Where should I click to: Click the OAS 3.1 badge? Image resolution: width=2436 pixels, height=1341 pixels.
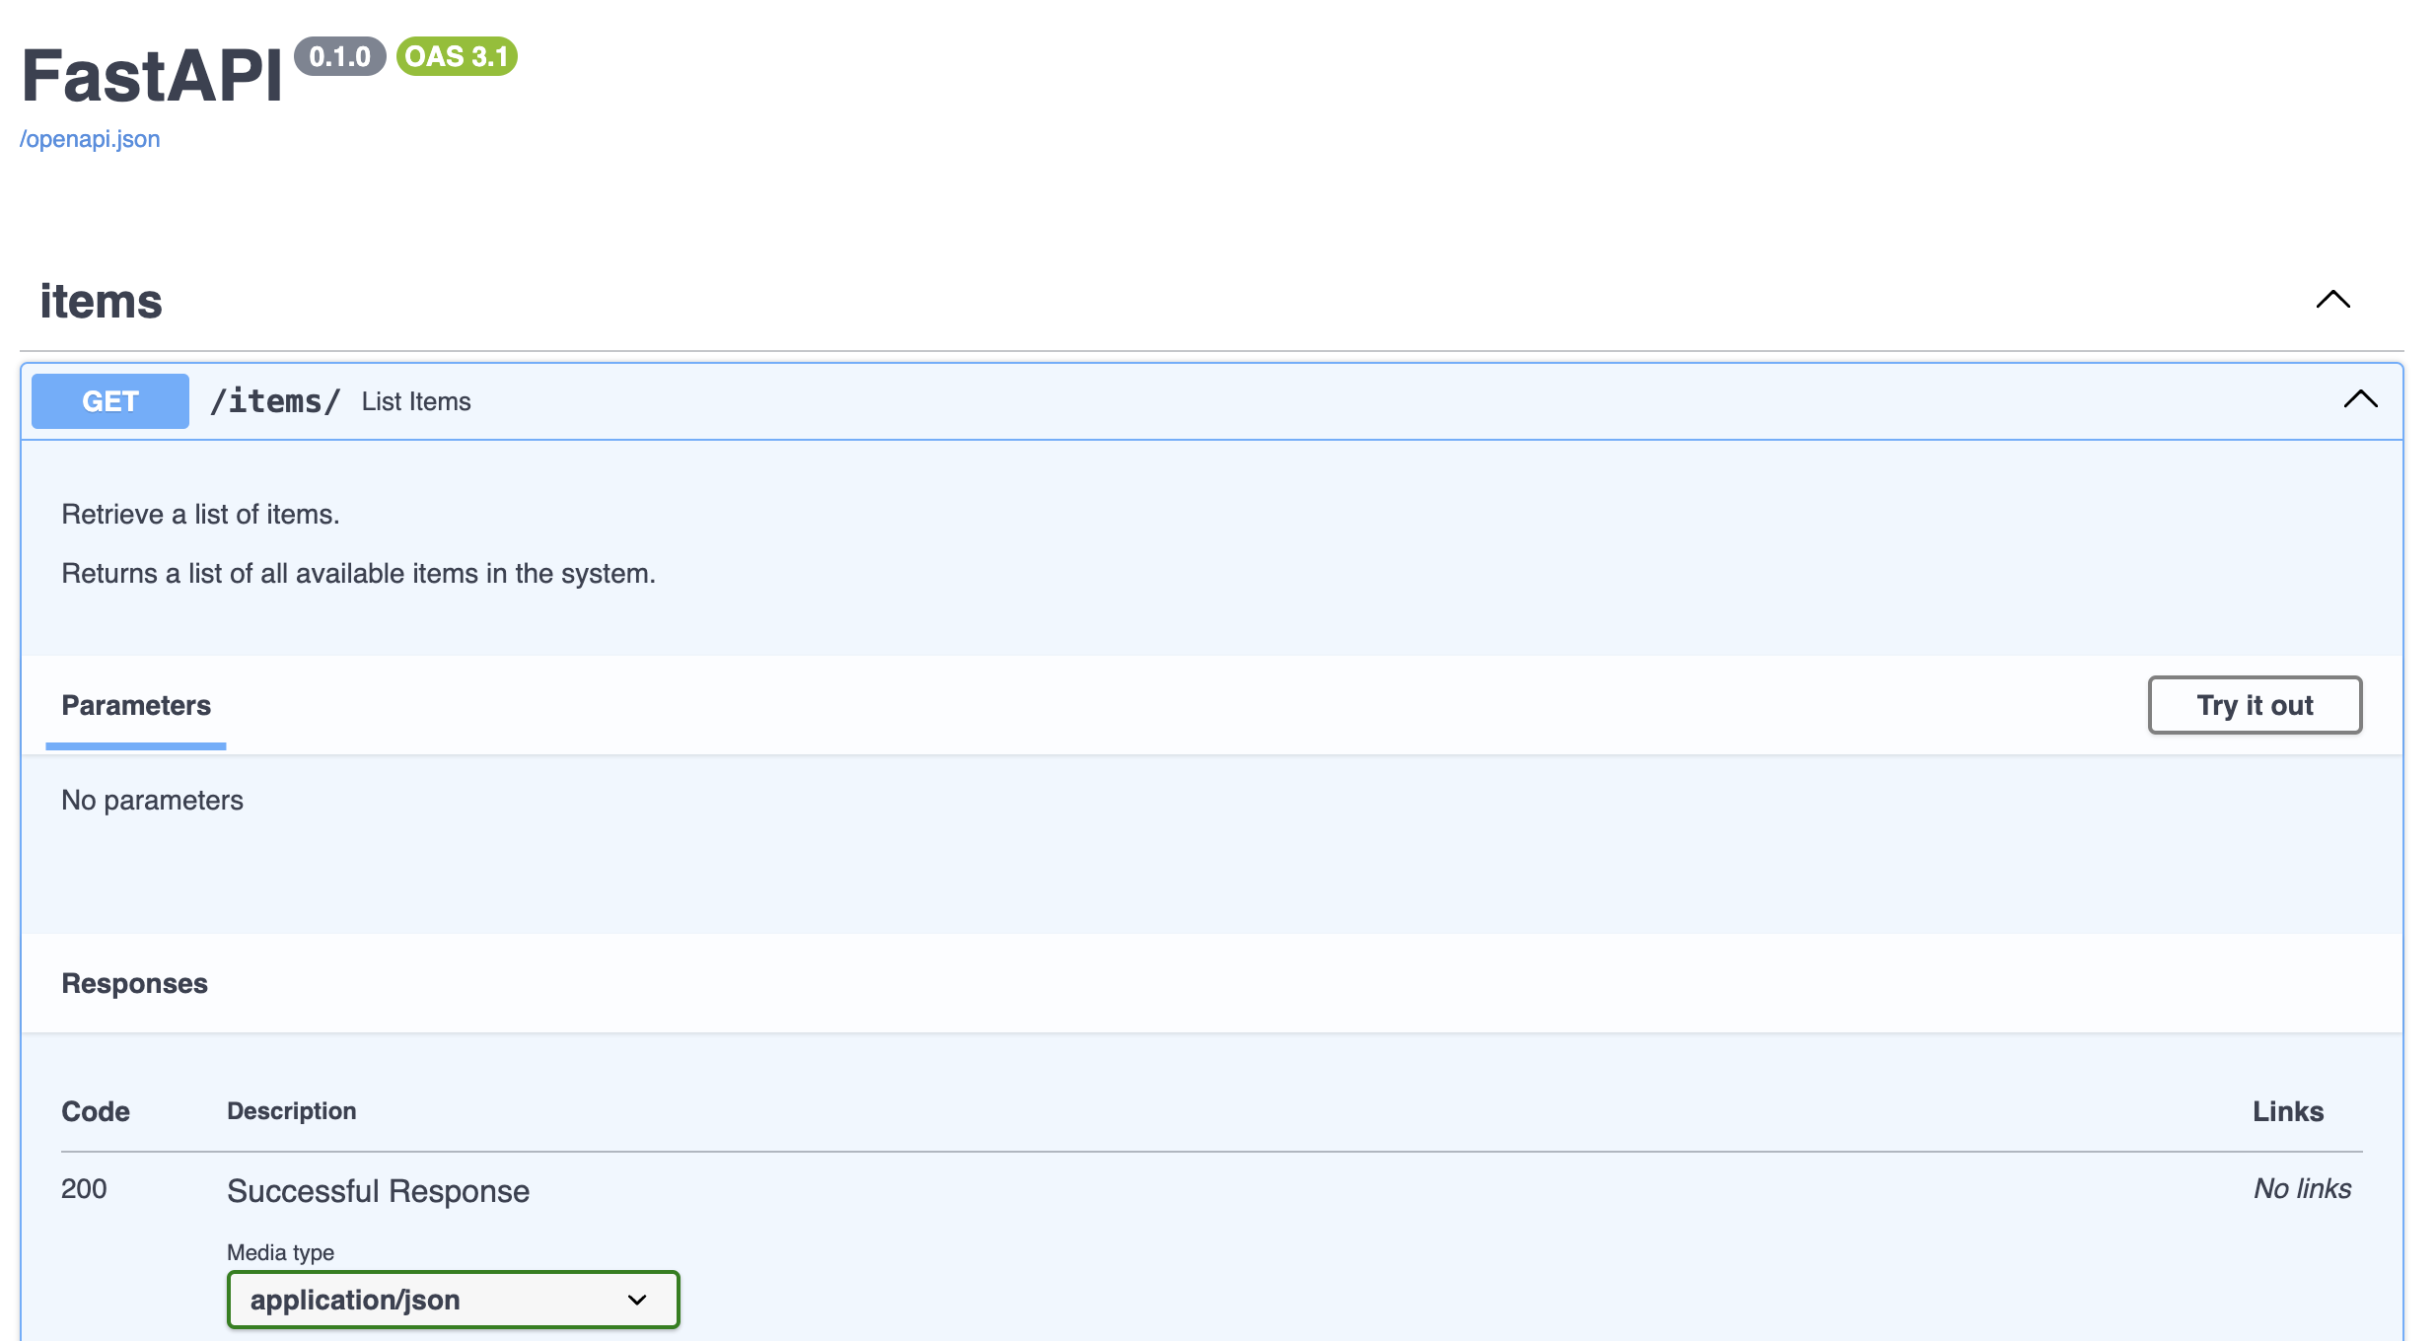click(x=457, y=56)
